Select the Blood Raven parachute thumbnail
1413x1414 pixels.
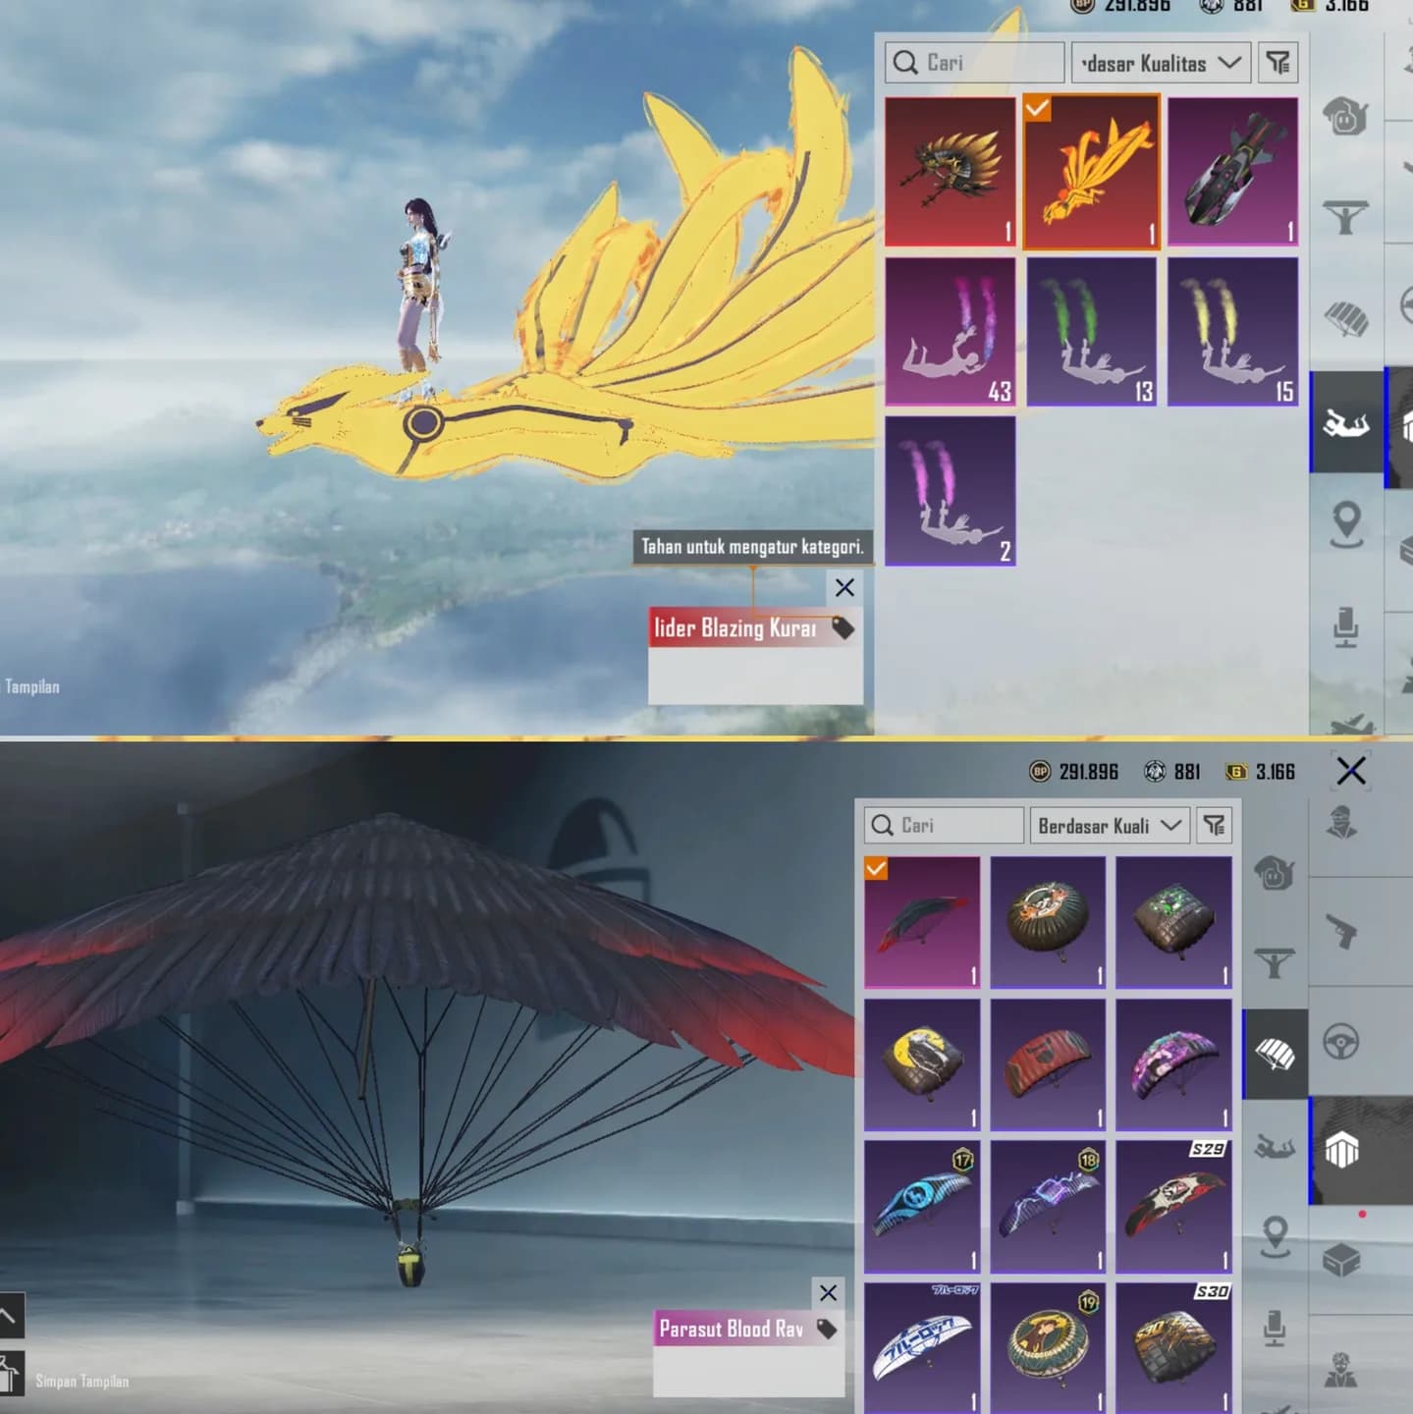coord(922,922)
